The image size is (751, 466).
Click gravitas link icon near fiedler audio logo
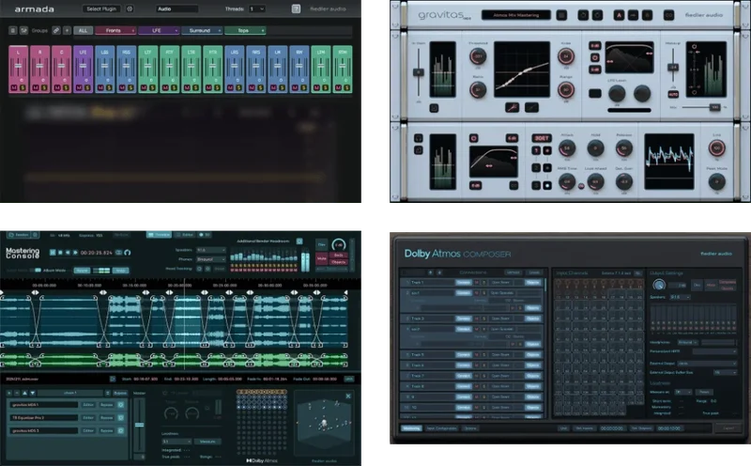668,15
